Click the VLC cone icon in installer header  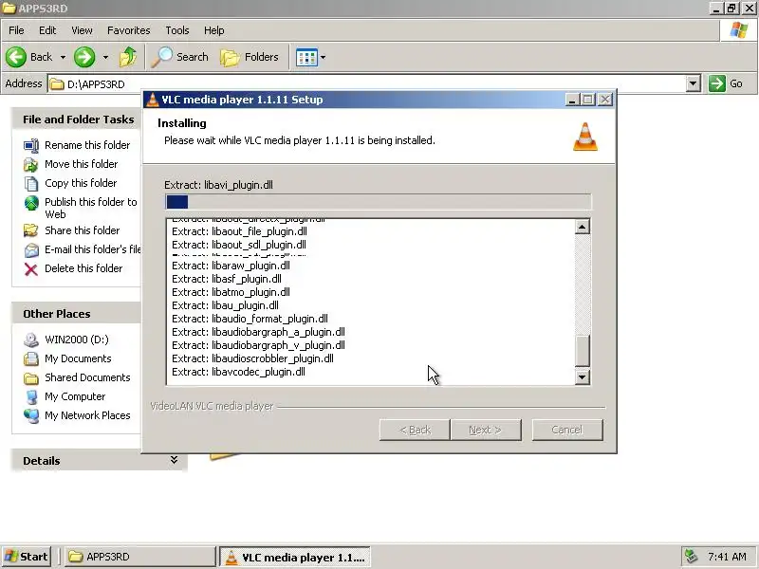click(585, 137)
